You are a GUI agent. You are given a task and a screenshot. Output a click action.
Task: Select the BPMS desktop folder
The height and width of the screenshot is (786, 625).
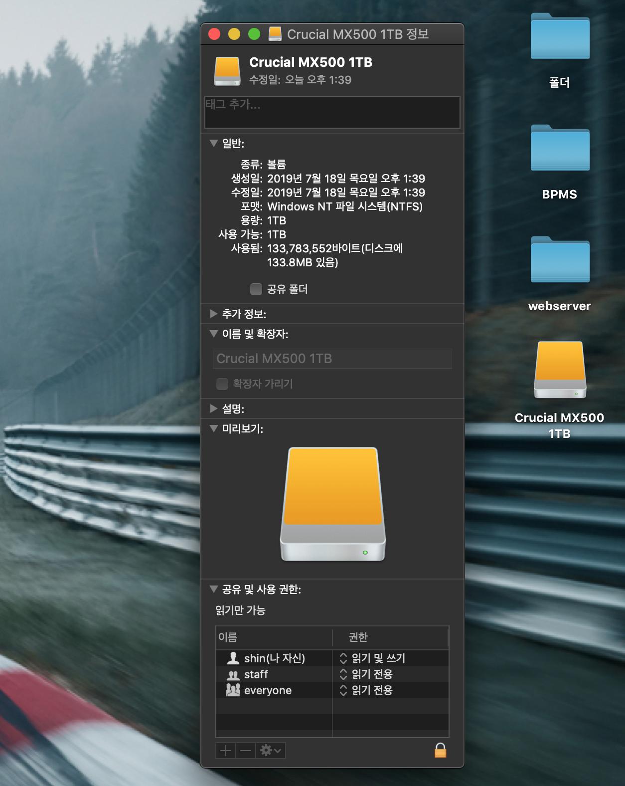(560, 148)
